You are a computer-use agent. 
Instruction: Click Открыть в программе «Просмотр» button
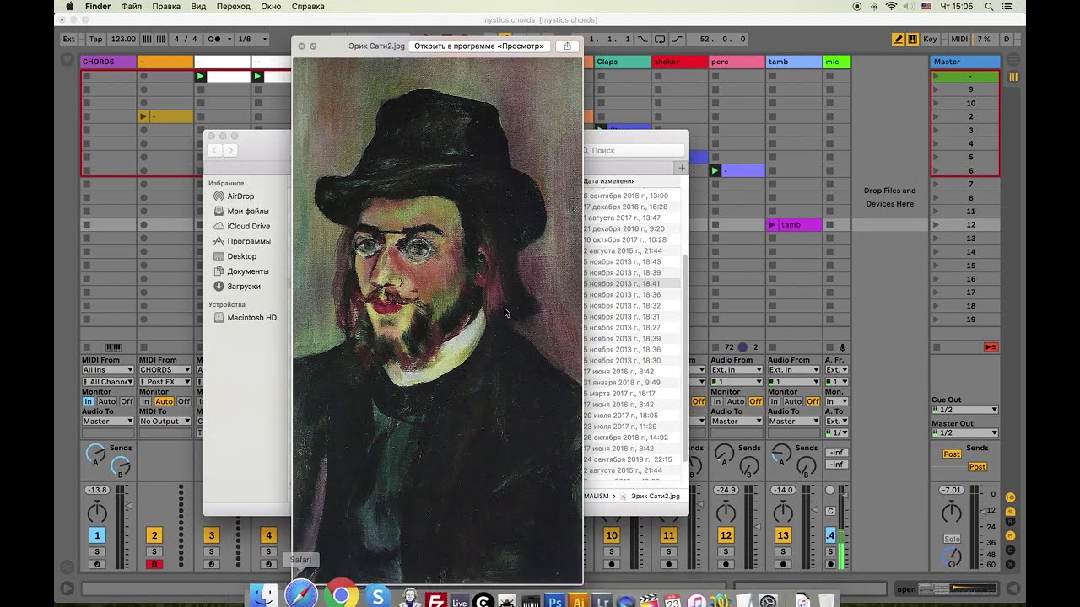tap(479, 46)
